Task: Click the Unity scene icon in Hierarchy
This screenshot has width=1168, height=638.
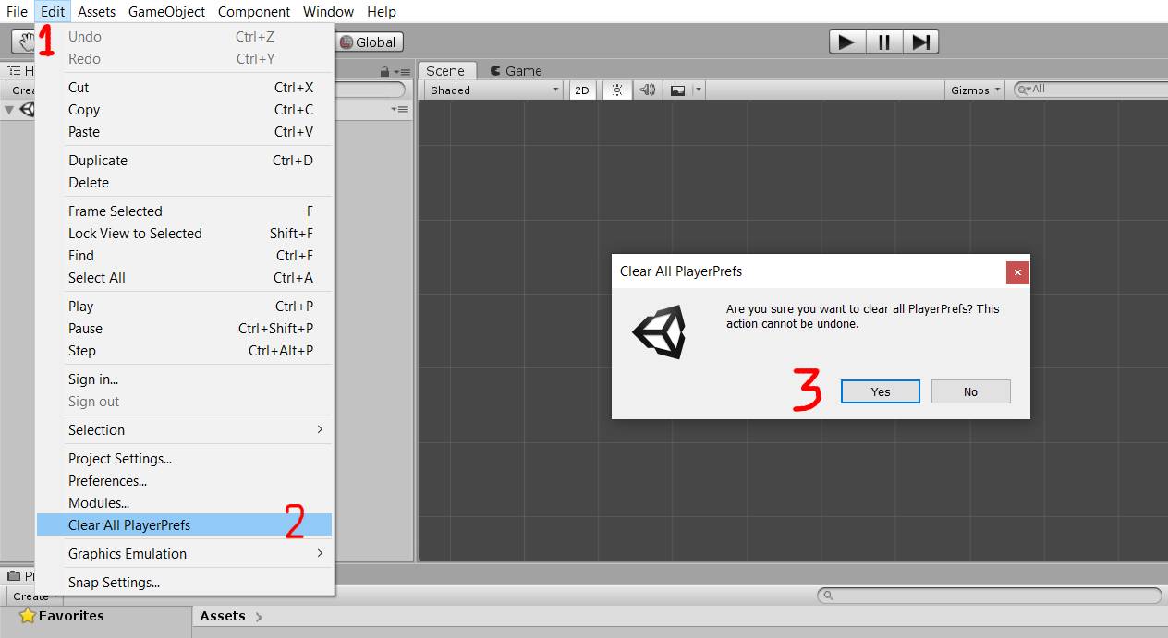Action: [x=27, y=110]
